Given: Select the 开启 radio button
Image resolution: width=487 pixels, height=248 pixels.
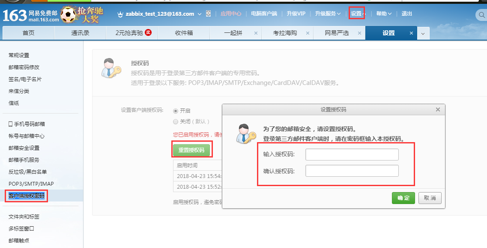Looking at the screenshot, I should [176, 110].
